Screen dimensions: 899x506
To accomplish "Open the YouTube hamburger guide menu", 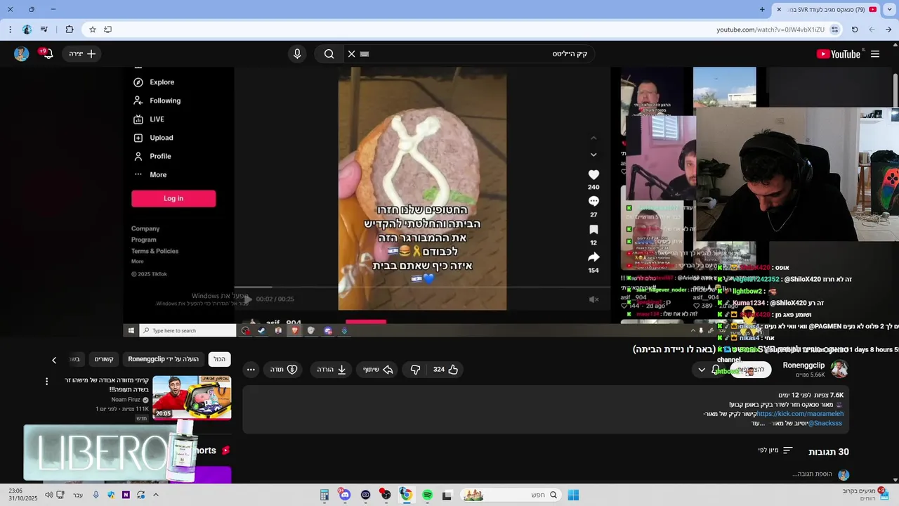I will point(875,54).
